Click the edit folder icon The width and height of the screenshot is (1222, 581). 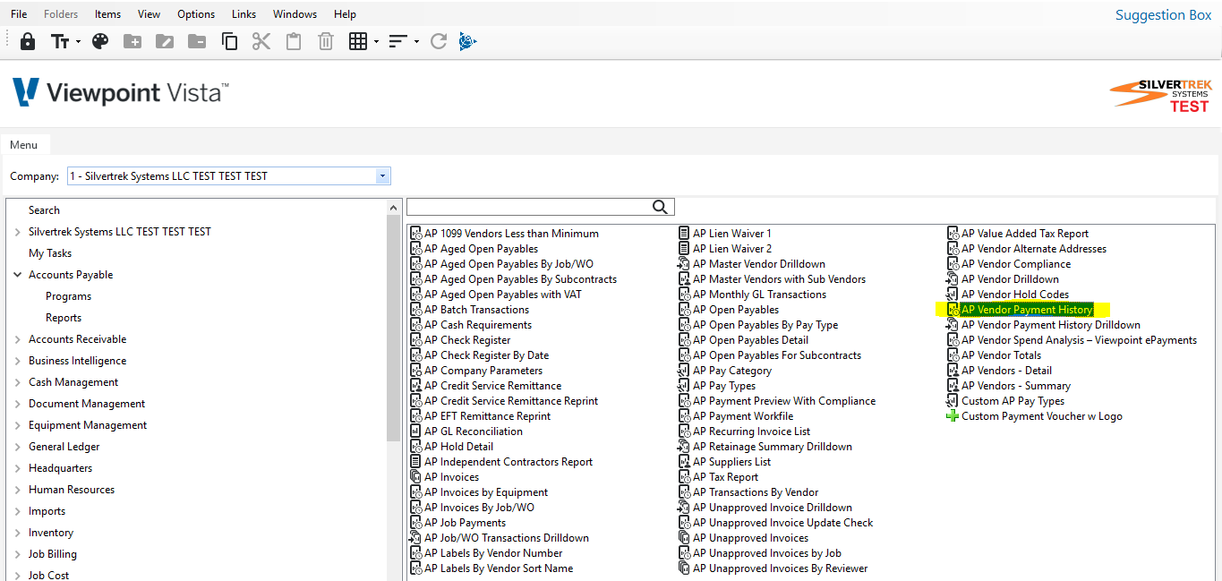(x=165, y=41)
